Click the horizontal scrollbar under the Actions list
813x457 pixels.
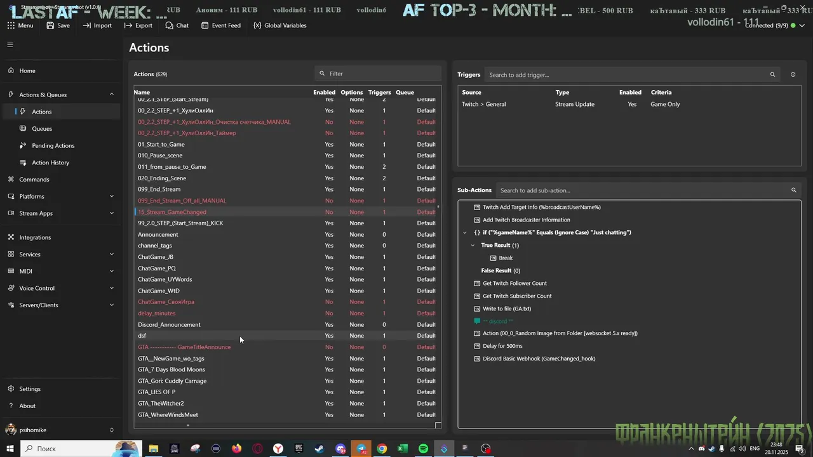point(187,425)
